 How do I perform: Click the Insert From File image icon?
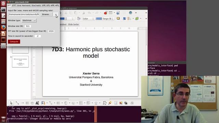pyautogui.click(x=121, y=103)
